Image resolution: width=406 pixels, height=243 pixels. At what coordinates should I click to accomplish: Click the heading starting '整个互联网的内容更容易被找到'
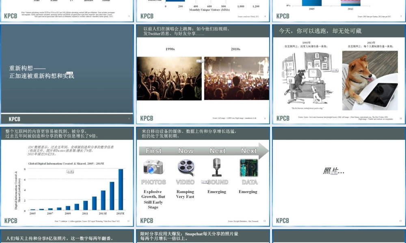(52, 134)
